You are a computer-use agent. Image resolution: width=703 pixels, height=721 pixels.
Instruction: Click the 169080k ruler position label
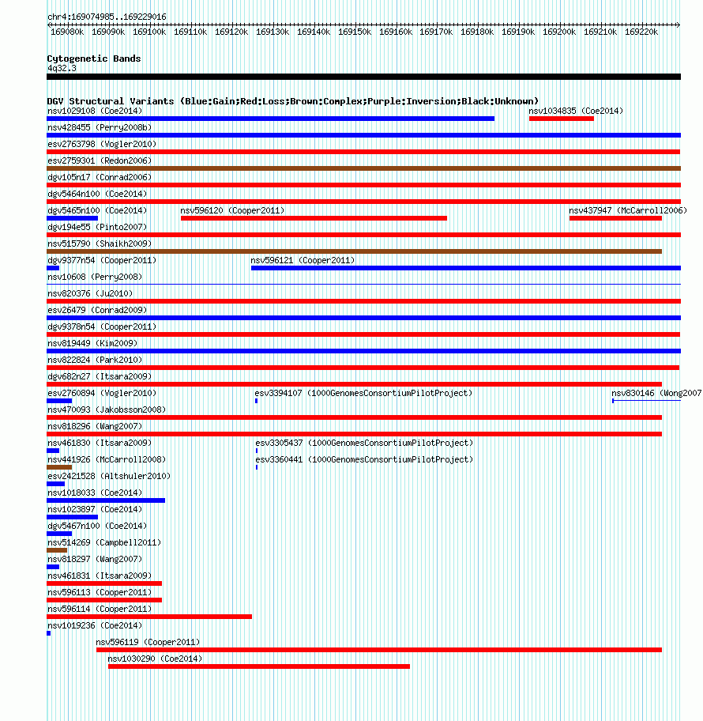(x=67, y=32)
